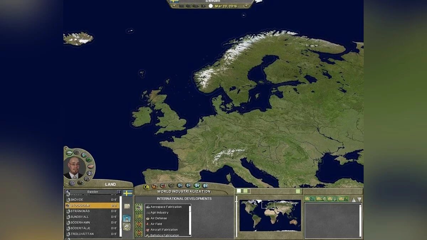Image resolution: width=427 pixels, height=240 pixels.
Task: Set slow game speed in top bar
Action: pyautogui.click(x=188, y=6)
